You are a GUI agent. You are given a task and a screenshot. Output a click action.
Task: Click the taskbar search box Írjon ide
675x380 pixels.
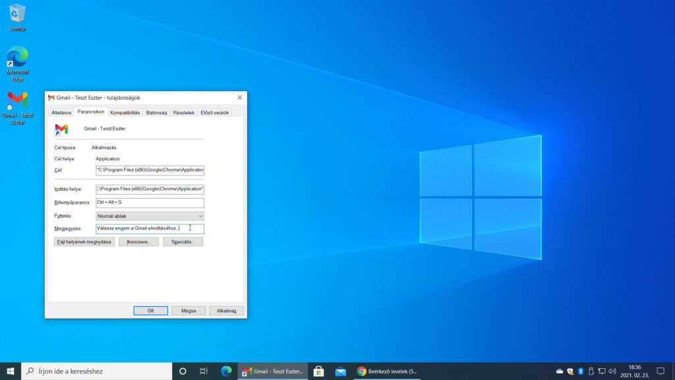97,371
